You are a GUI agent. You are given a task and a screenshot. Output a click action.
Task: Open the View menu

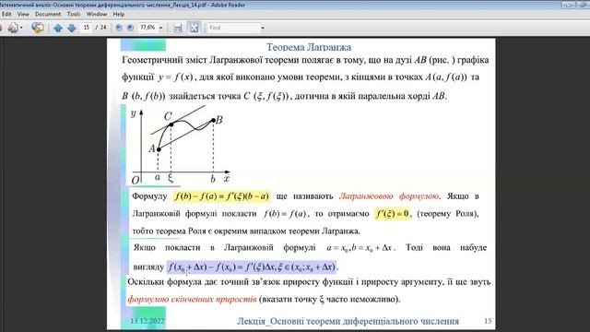click(x=23, y=14)
